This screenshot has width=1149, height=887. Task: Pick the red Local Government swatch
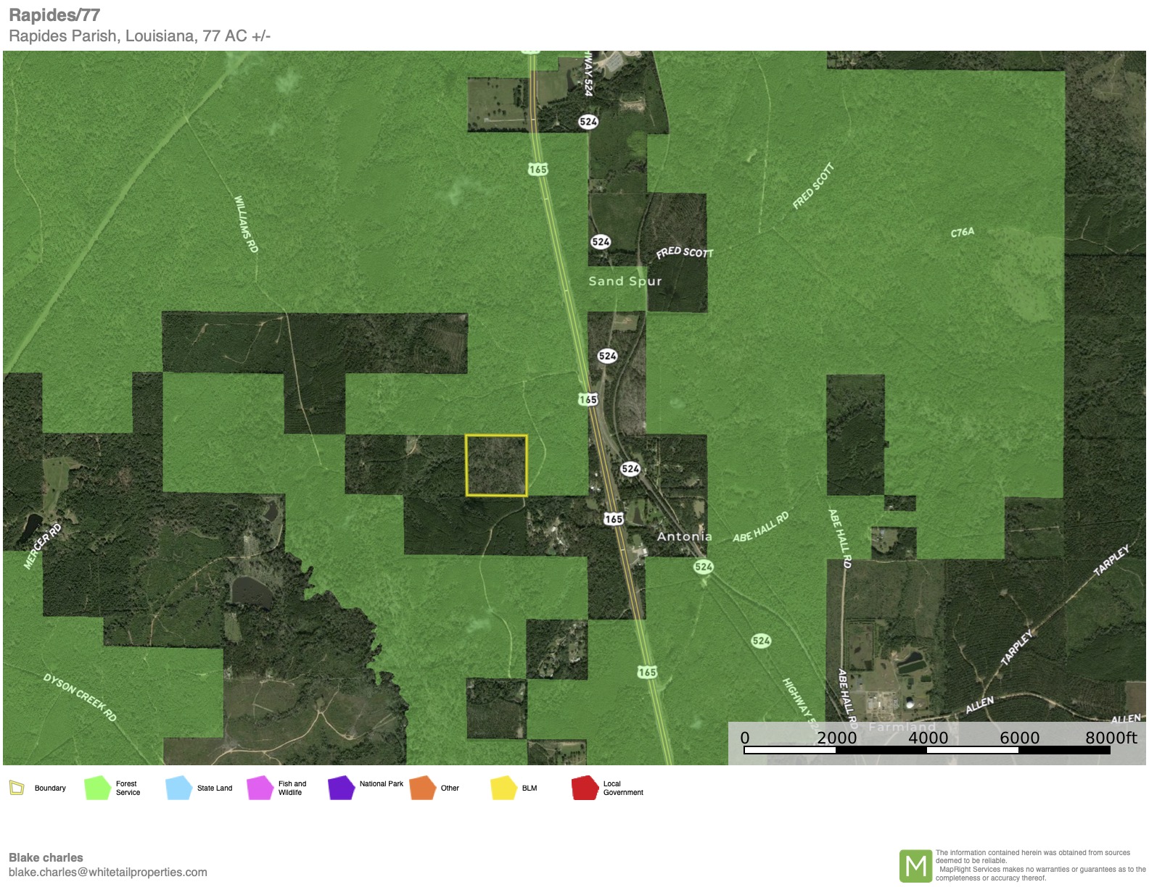point(584,788)
